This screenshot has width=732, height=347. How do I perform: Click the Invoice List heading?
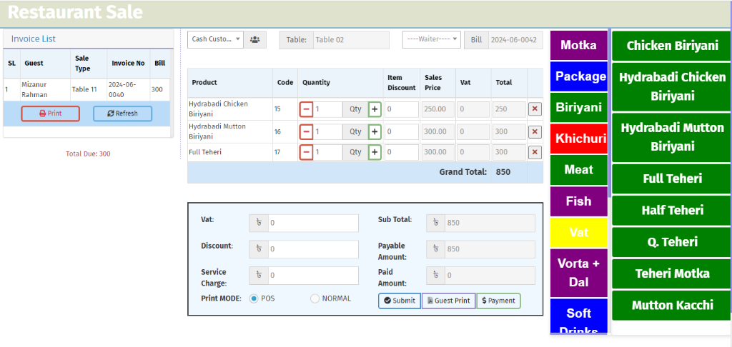[33, 39]
